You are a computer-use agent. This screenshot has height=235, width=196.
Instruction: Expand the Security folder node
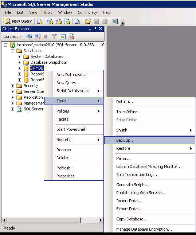coord(13,86)
